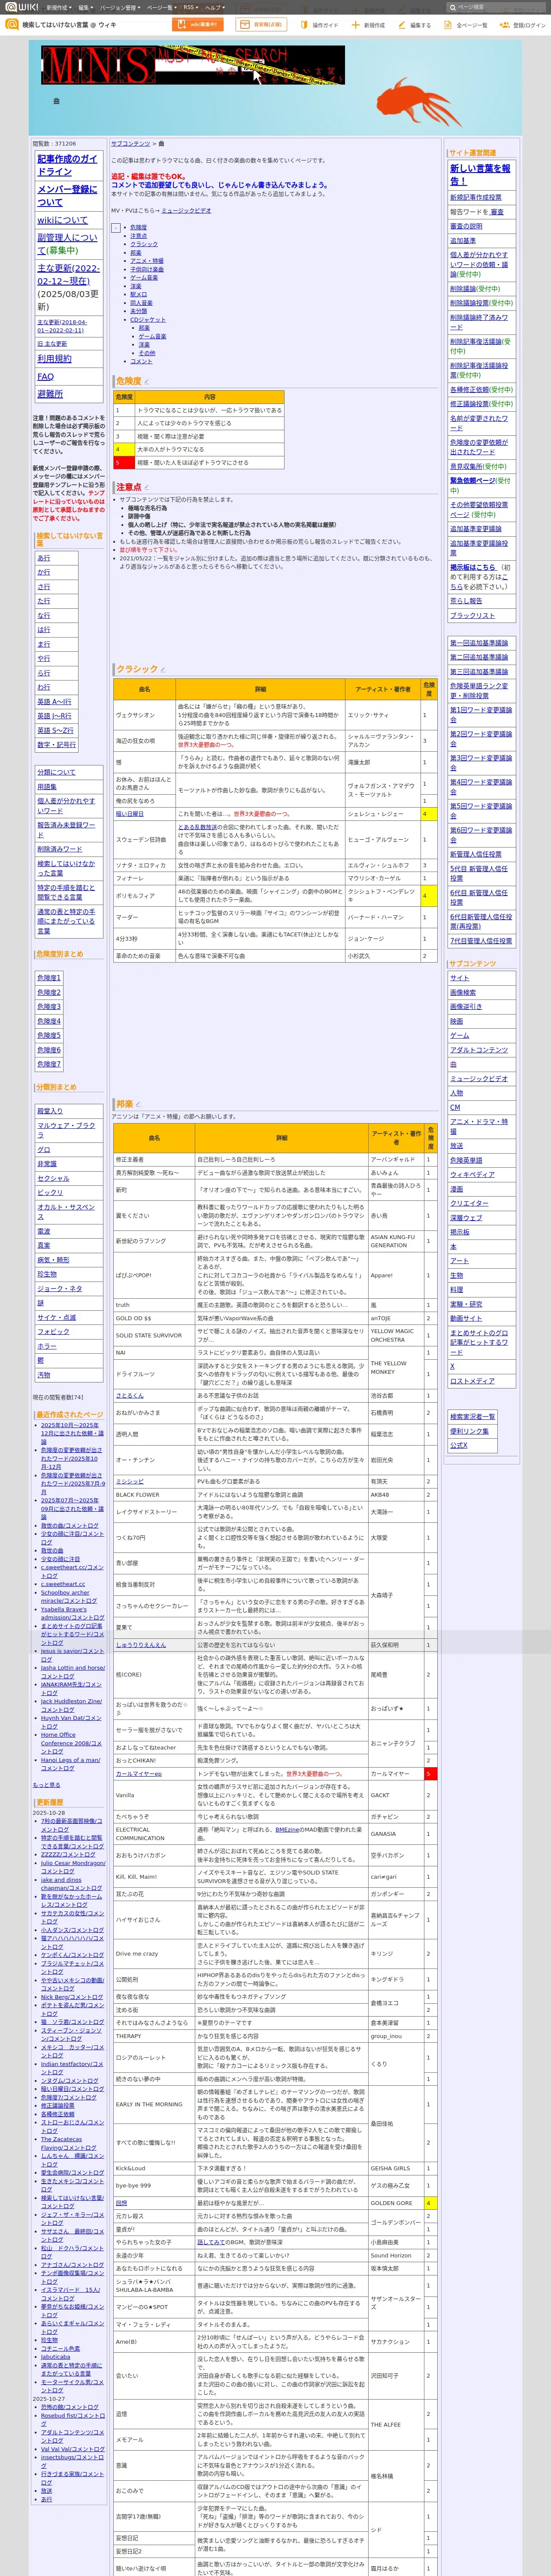Open the あ行 index link

coord(44,558)
